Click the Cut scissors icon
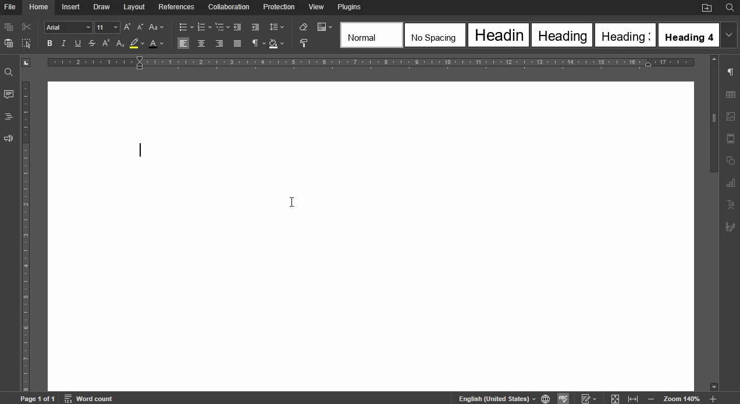Screen dimensions: 740x404 pyautogui.click(x=26, y=27)
